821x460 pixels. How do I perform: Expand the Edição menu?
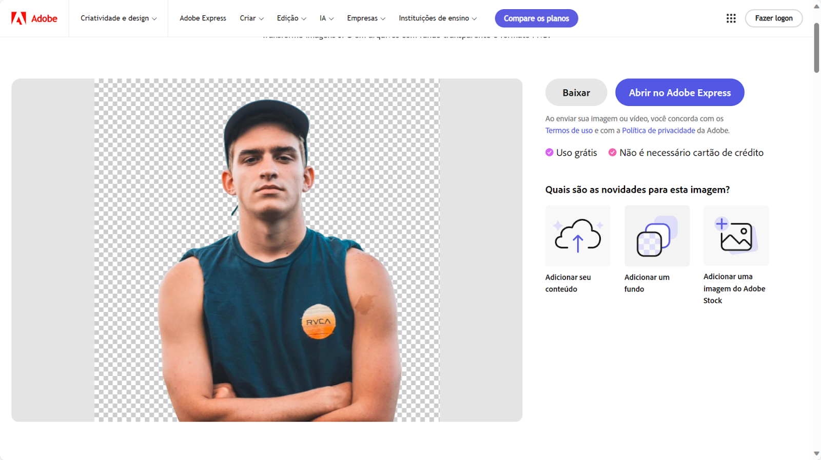(x=291, y=18)
